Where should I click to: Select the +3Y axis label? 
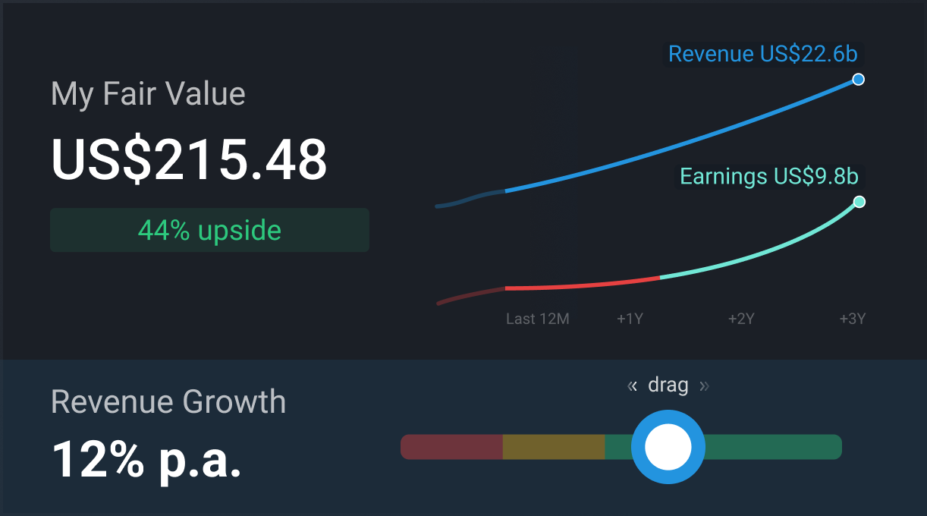pyautogui.click(x=852, y=319)
